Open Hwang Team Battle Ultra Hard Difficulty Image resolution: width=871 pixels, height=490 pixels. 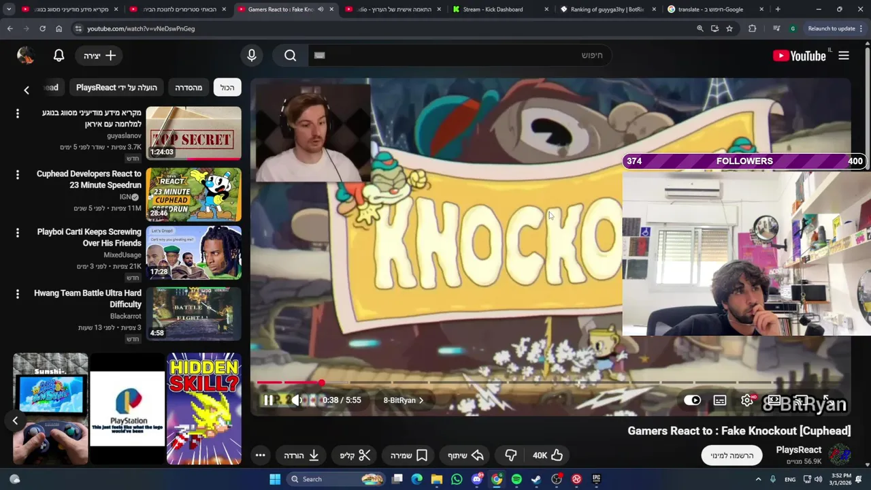[x=88, y=299]
